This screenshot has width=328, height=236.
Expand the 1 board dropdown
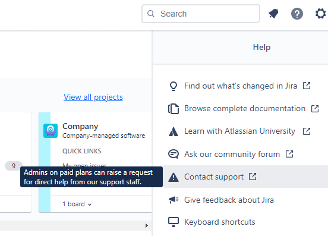click(x=77, y=204)
